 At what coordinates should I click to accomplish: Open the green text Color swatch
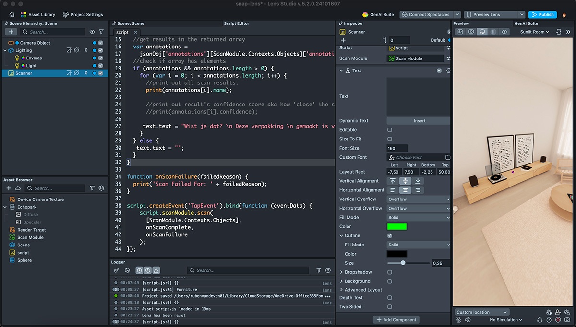click(396, 226)
